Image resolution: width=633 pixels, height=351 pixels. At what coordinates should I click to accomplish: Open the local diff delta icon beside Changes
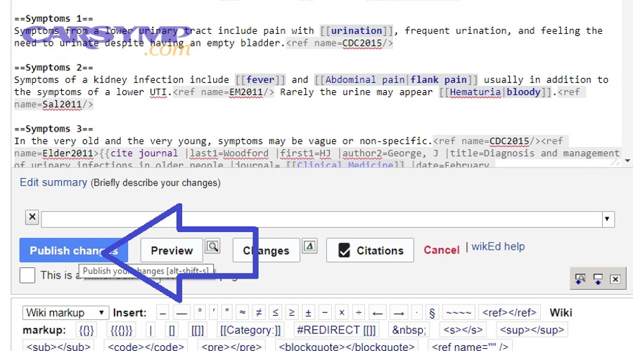[x=309, y=246]
